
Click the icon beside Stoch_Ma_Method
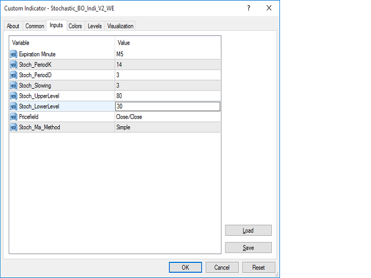[x=14, y=127]
